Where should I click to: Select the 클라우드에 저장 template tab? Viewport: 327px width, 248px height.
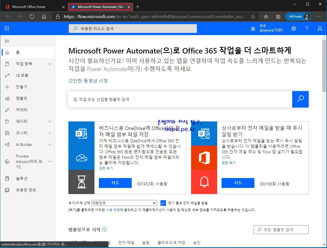tap(171, 243)
